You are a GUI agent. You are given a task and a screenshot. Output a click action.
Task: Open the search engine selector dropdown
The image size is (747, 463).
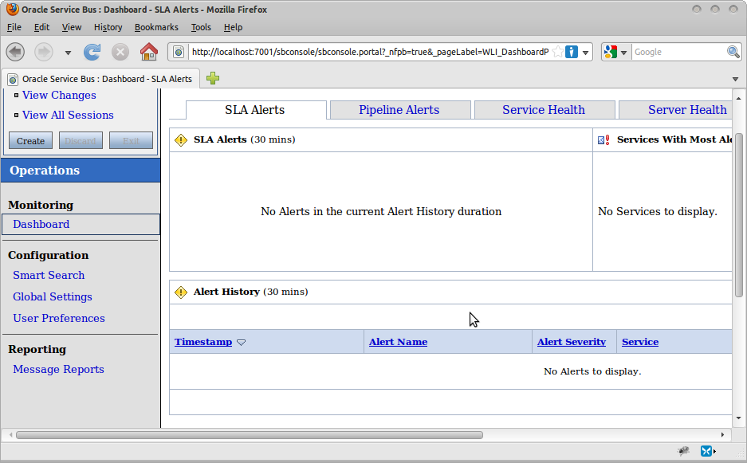click(623, 53)
